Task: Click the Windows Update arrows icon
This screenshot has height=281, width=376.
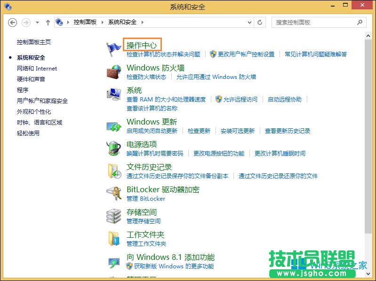Action: [114, 126]
